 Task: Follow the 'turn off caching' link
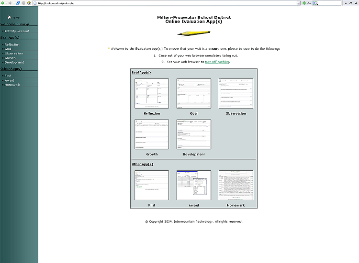(217, 62)
